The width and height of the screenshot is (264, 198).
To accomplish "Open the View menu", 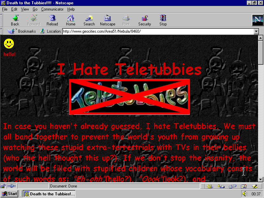I will click(x=25, y=9).
